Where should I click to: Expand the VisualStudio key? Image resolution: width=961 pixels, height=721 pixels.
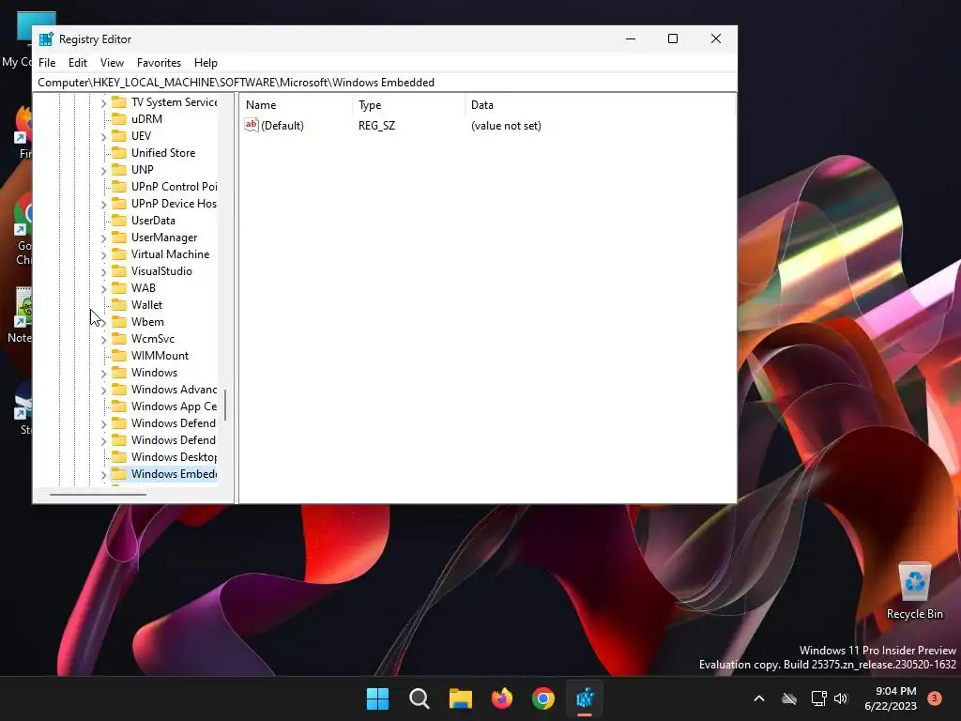(103, 271)
